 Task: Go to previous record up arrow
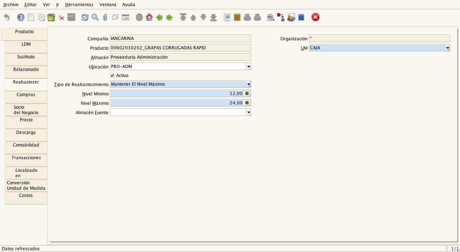point(193,17)
